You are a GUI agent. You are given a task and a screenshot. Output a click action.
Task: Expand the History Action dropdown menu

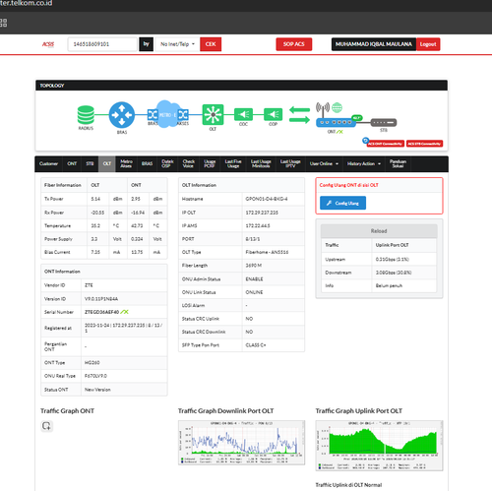(364, 163)
